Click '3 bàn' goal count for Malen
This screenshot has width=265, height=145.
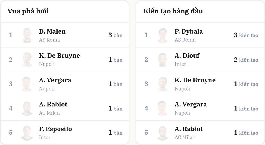[116, 35]
